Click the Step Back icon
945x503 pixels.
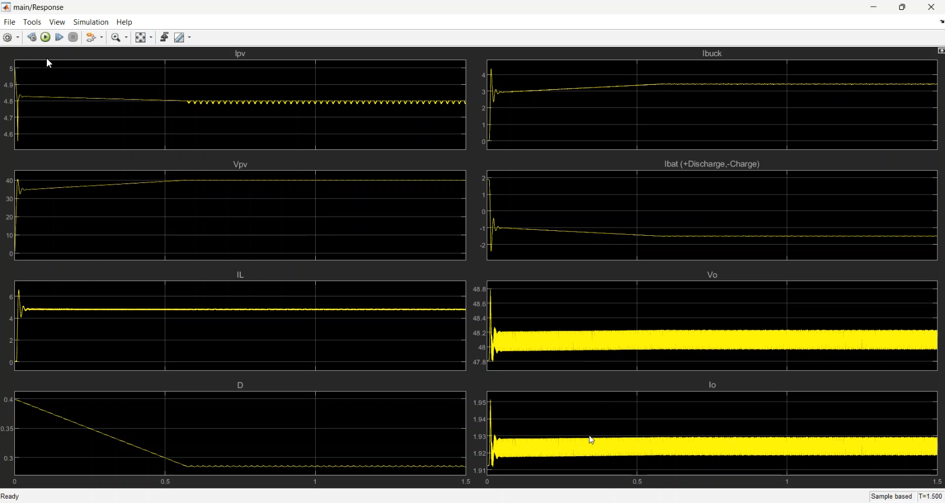[32, 37]
